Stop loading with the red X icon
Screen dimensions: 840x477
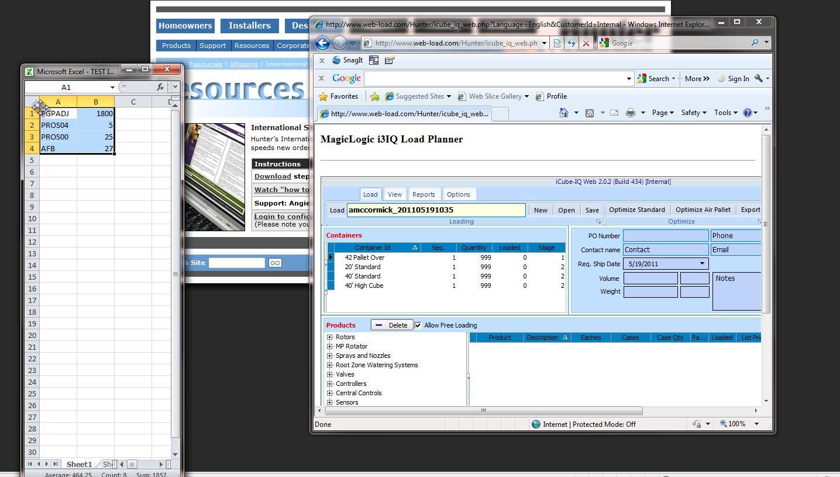coord(586,43)
